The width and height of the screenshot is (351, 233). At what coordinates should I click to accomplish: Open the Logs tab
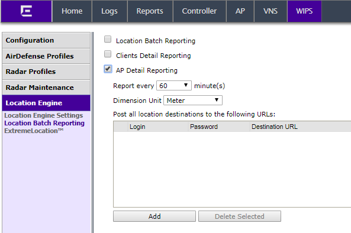coord(110,11)
